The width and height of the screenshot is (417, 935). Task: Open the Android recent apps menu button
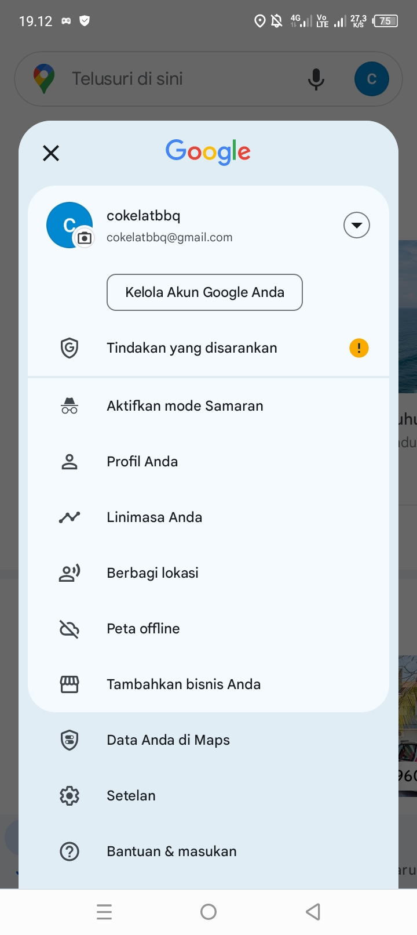click(104, 912)
